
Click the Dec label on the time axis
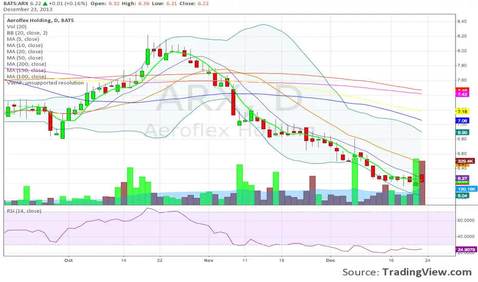click(x=330, y=260)
